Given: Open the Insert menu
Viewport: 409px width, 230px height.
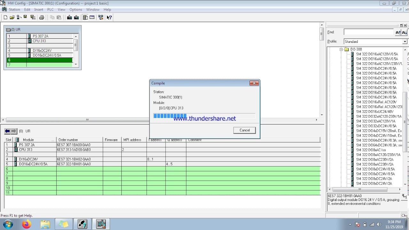Looking at the screenshot, I should coord(39,10).
